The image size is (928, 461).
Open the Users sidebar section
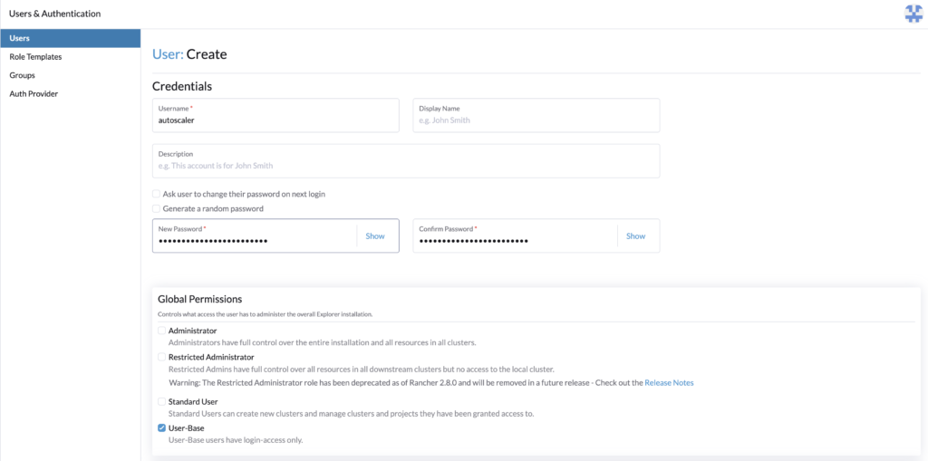tap(71, 38)
